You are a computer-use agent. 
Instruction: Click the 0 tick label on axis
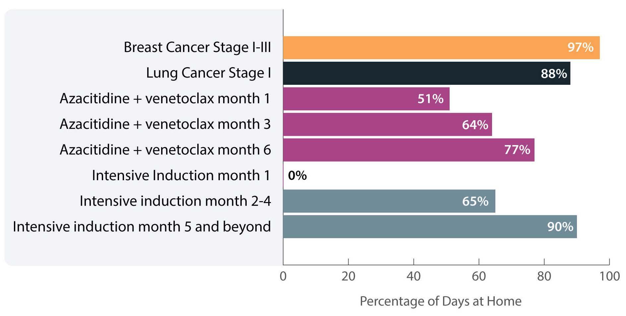click(x=283, y=276)
